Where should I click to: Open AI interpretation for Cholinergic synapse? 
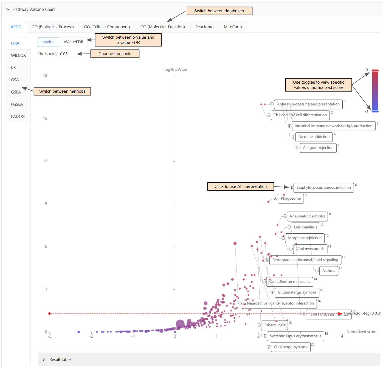tap(268, 347)
